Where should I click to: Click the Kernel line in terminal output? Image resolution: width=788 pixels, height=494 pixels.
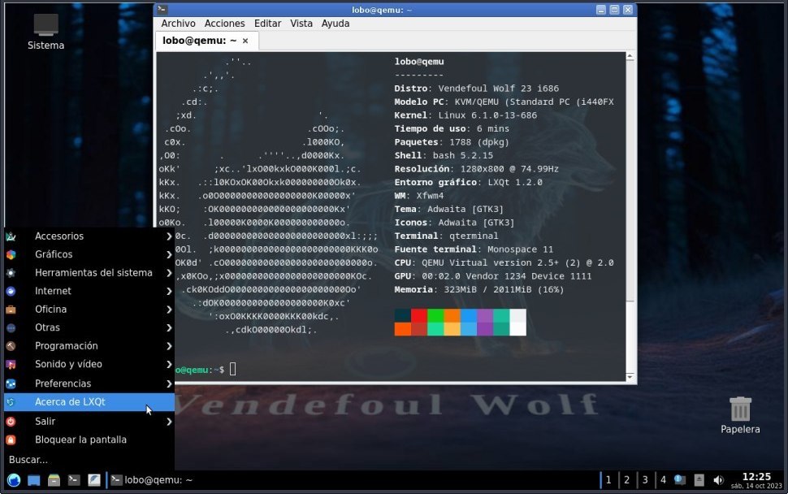pos(465,115)
